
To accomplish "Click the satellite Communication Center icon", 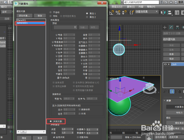I will [166, 2].
